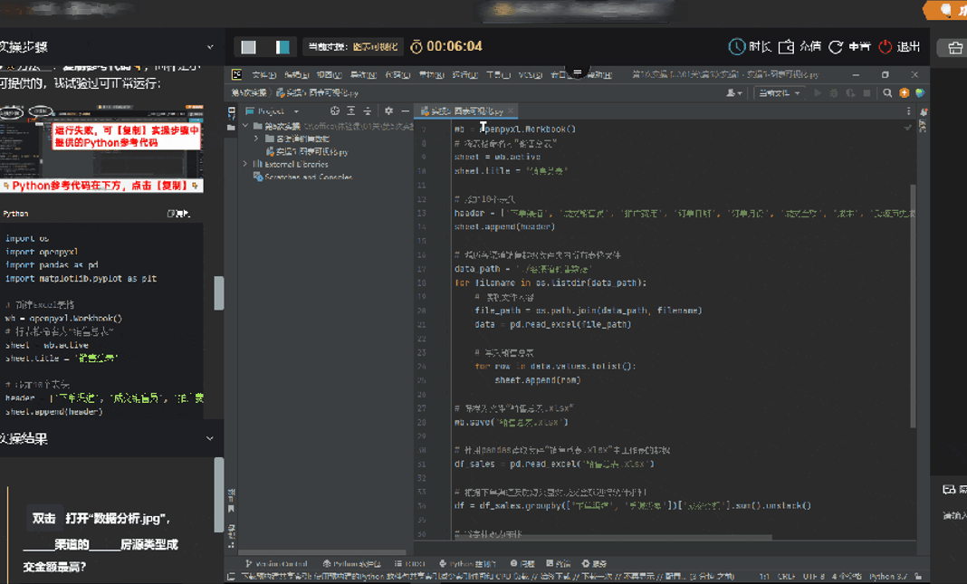Click the toolbox icon at top right
The image size is (967, 584).
(955, 47)
